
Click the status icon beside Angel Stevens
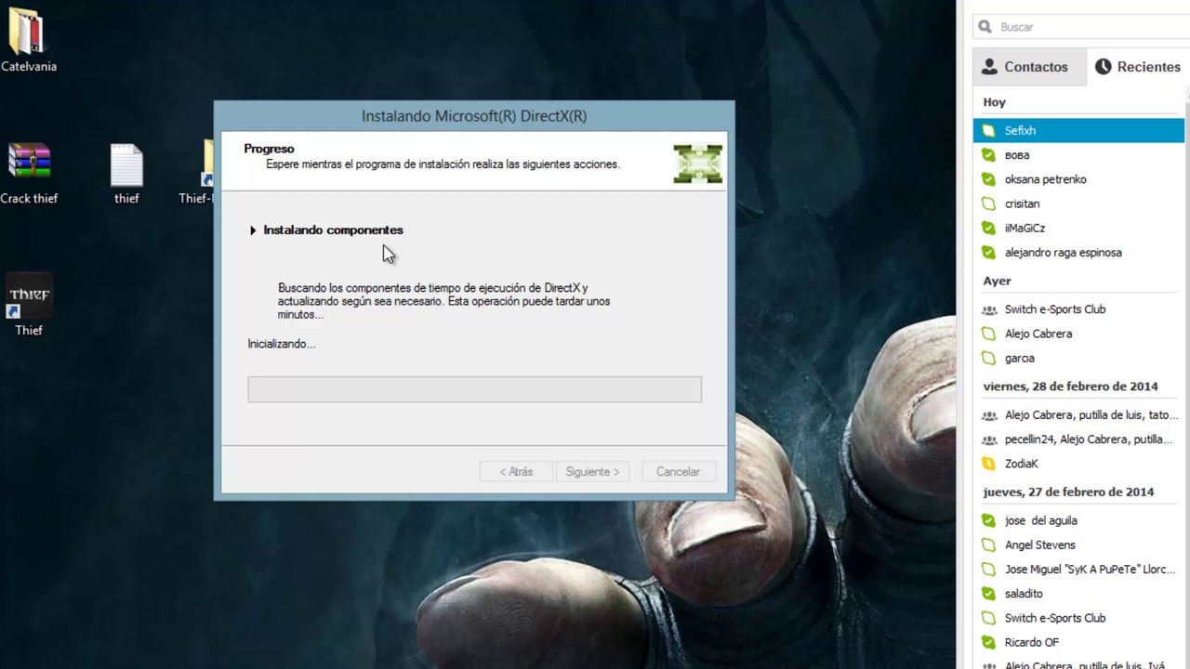coord(988,544)
